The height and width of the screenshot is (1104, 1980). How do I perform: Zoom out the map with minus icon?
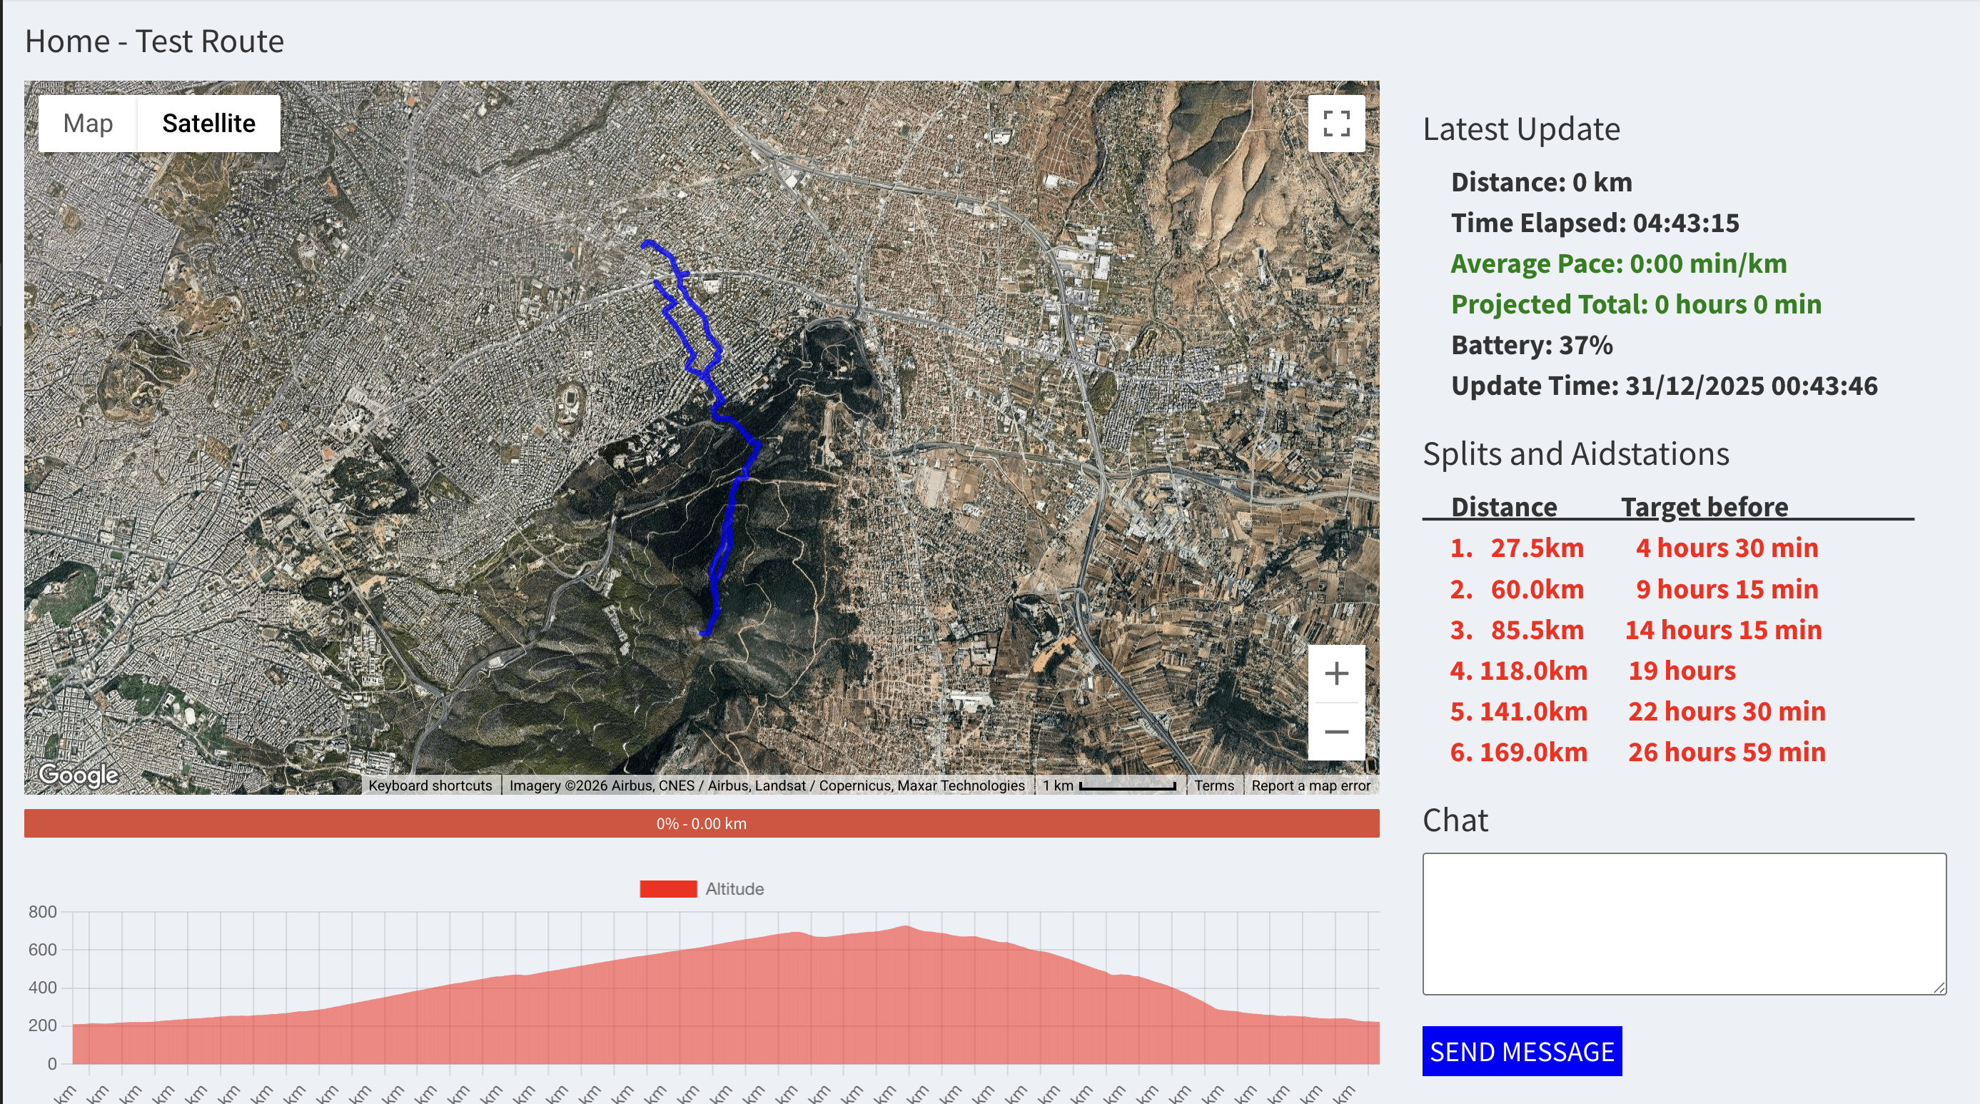(1336, 731)
